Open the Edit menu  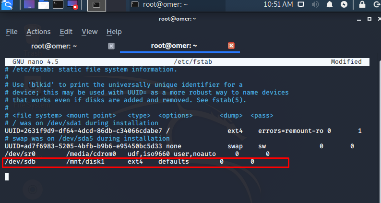(66, 32)
